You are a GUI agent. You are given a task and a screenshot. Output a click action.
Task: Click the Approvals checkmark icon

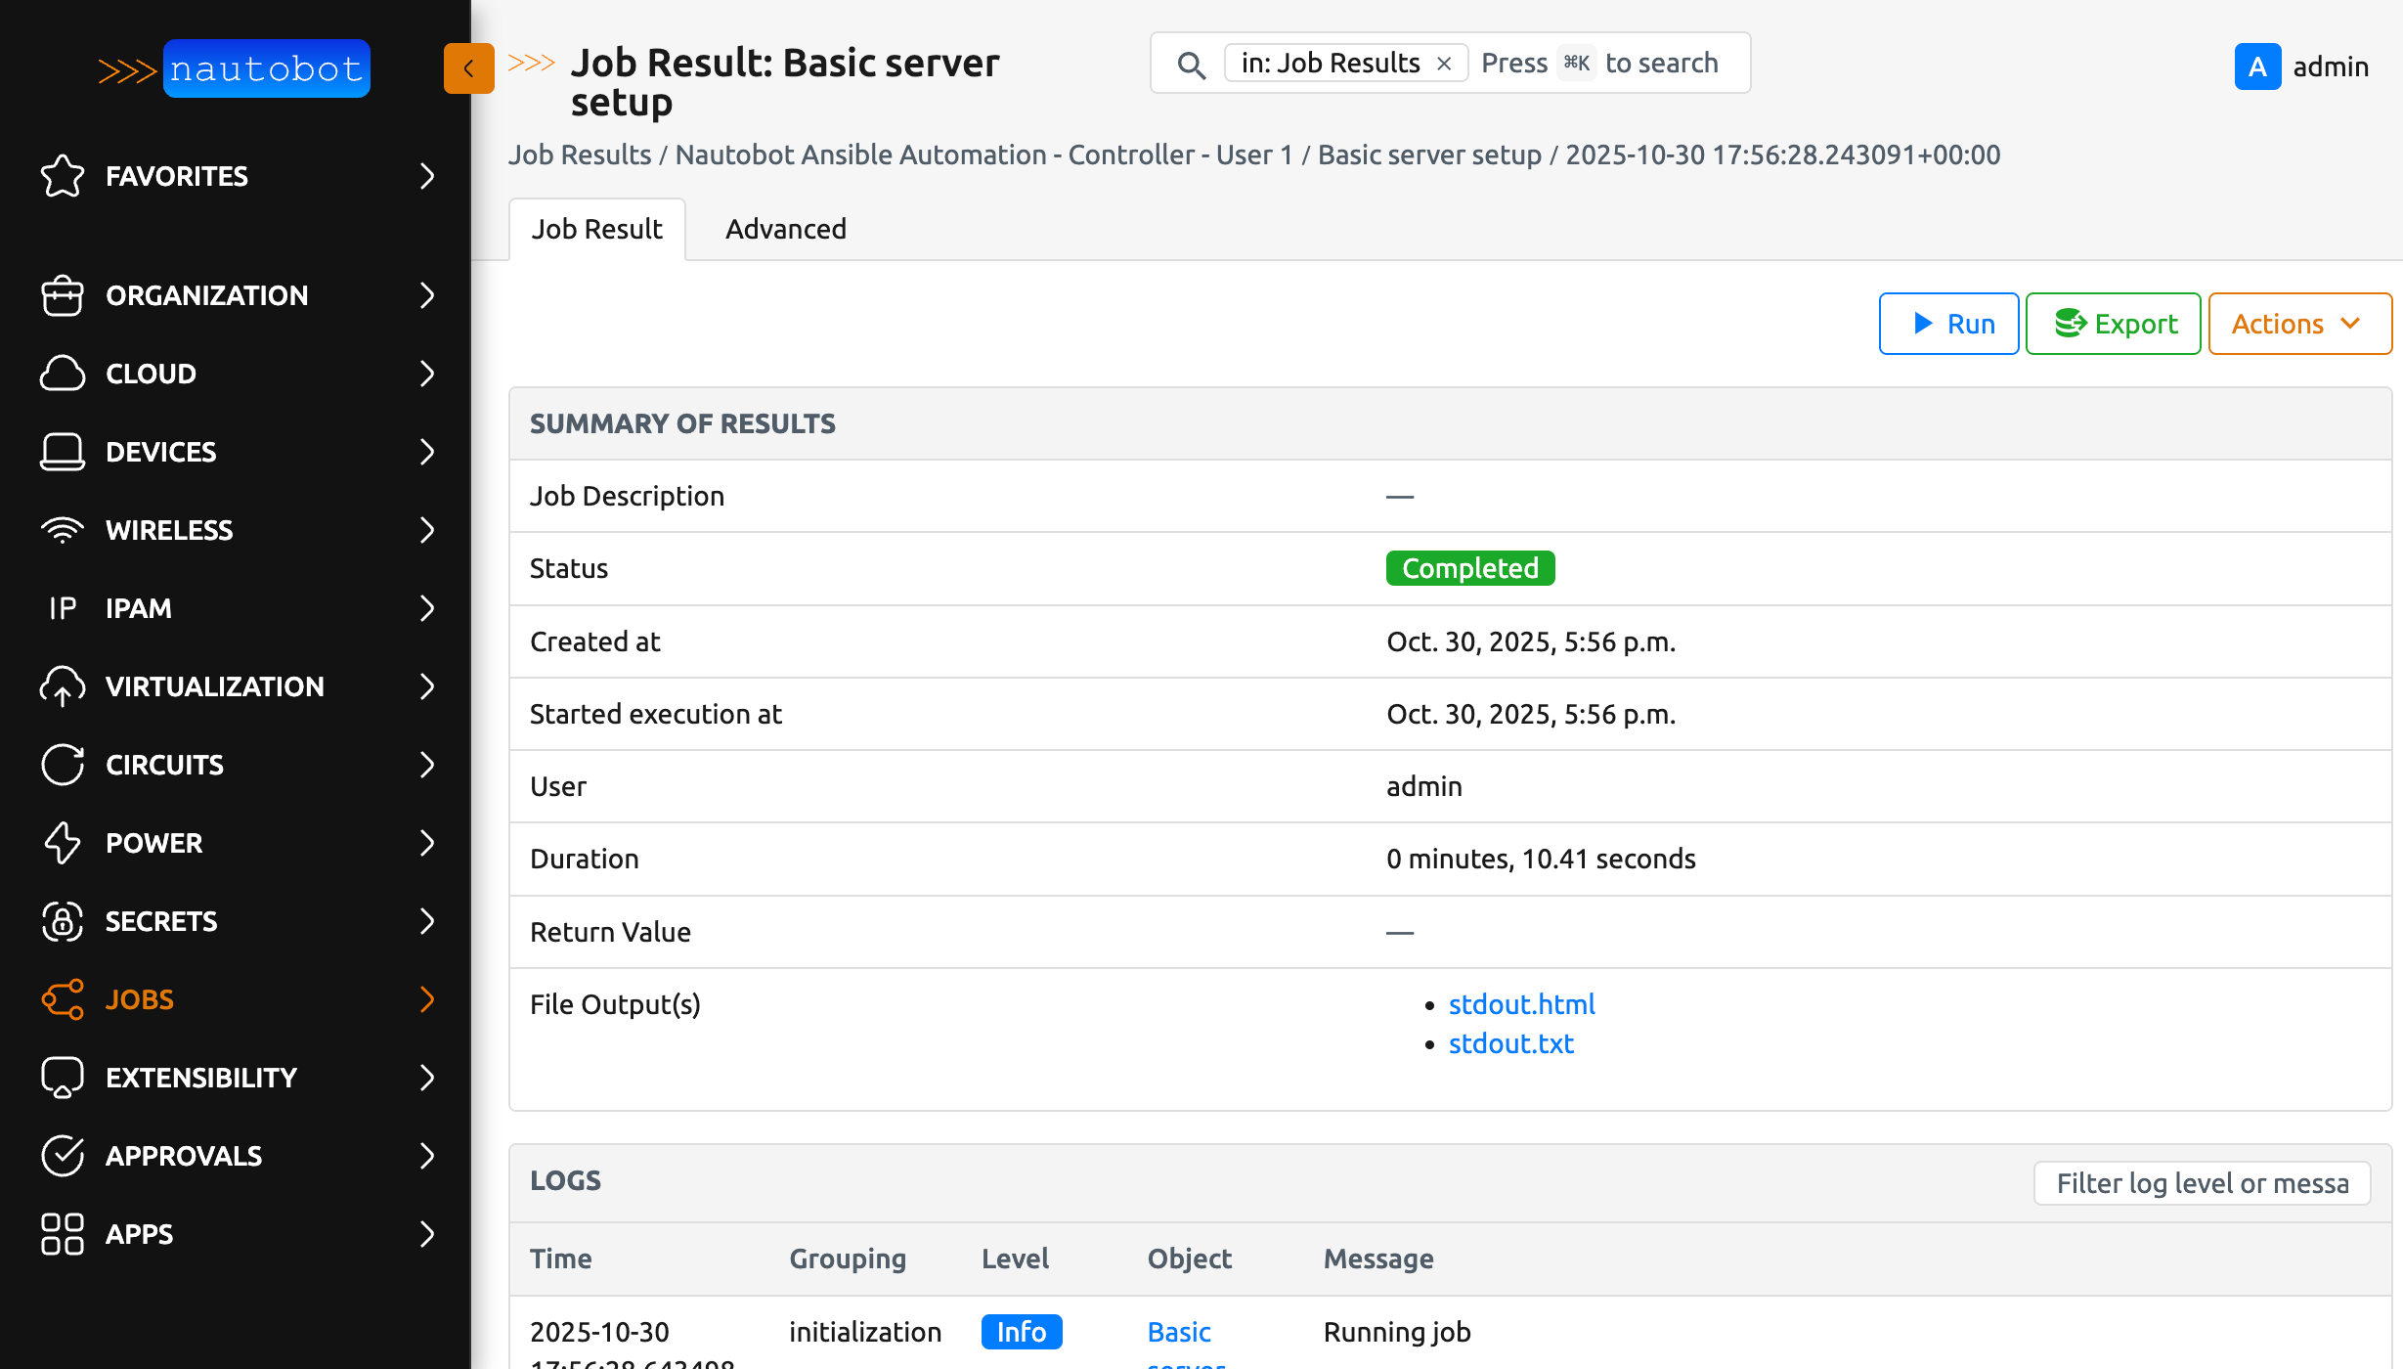(x=63, y=1156)
